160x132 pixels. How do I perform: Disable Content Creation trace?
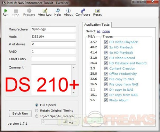point(106,68)
